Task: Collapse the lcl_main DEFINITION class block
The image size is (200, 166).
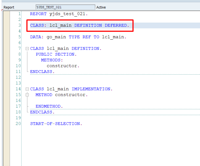Action: [x=27, y=49]
